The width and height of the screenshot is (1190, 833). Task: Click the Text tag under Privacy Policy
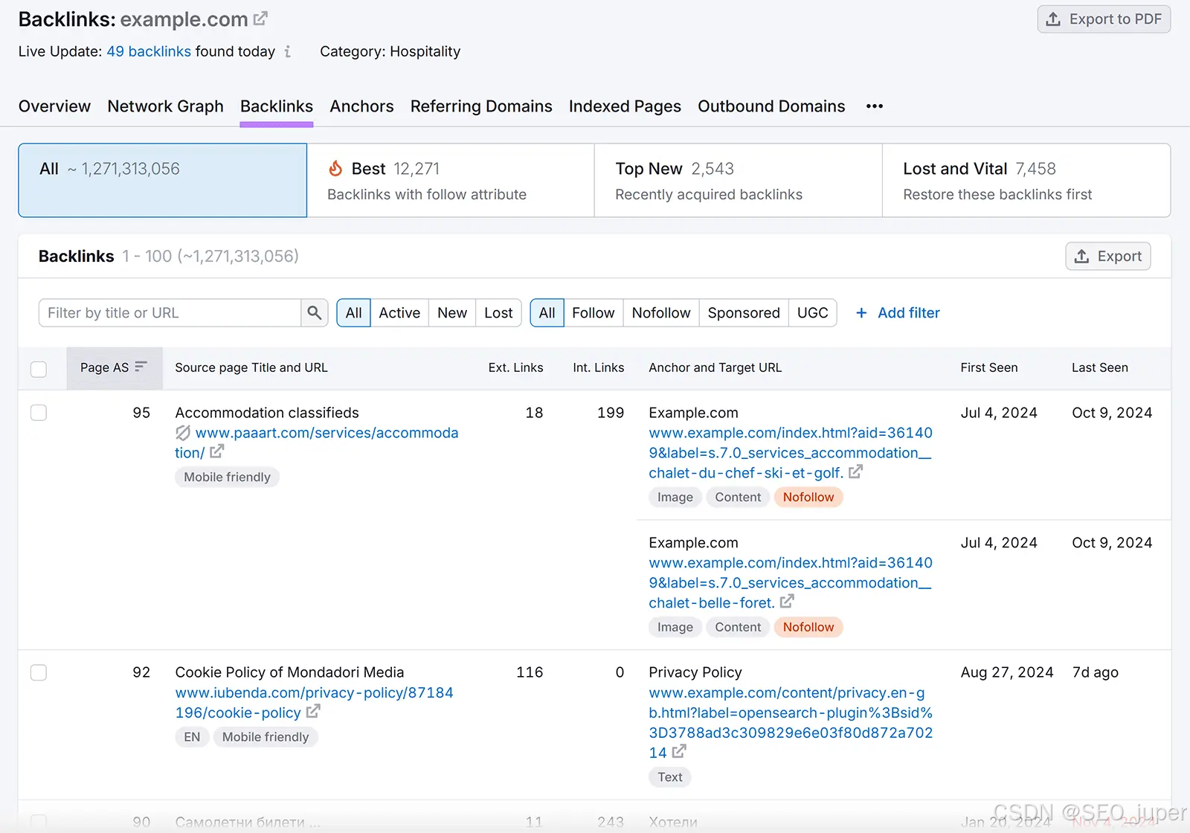(669, 777)
